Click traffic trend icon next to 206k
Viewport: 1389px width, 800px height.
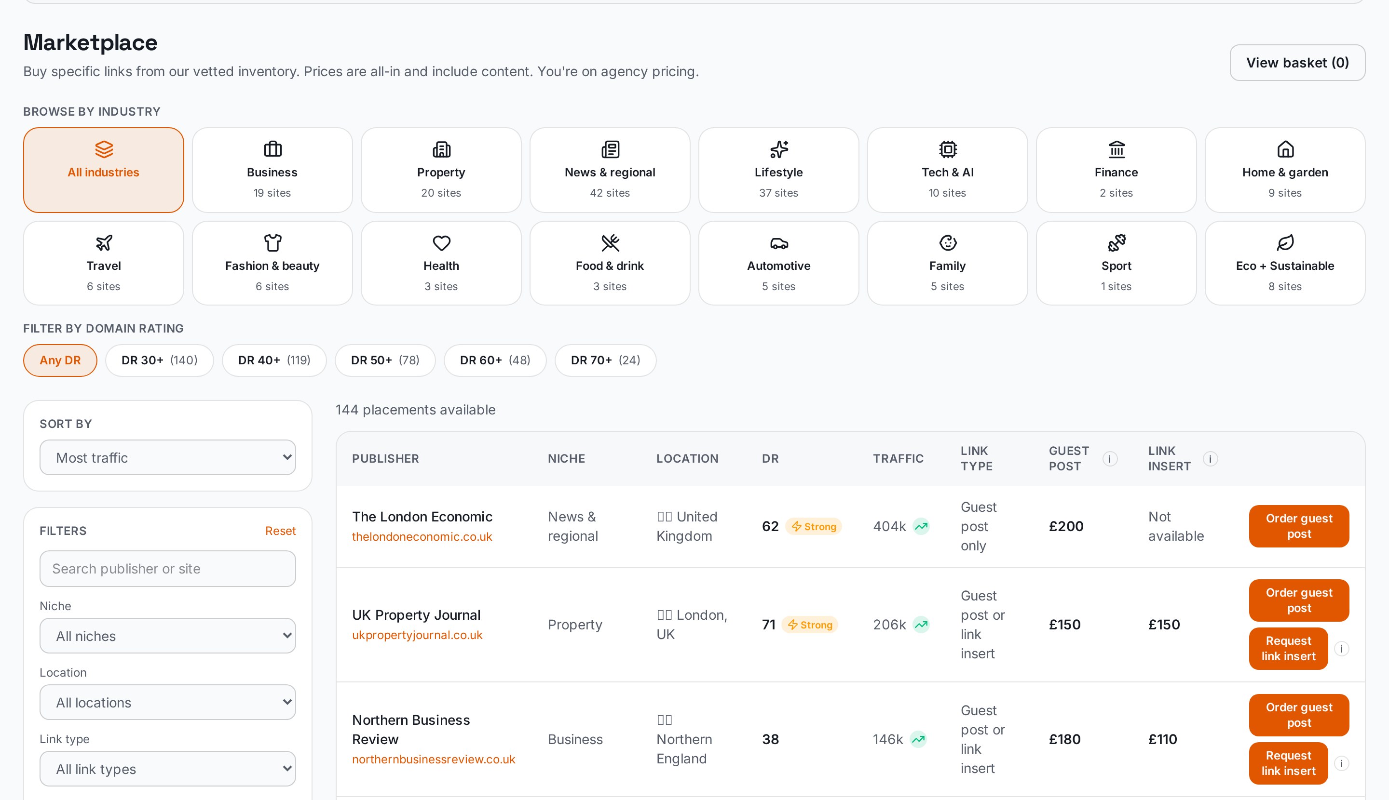[x=921, y=625]
